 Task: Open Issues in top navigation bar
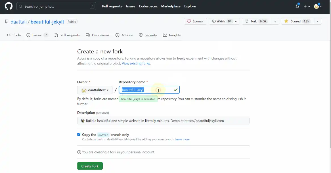(131, 6)
